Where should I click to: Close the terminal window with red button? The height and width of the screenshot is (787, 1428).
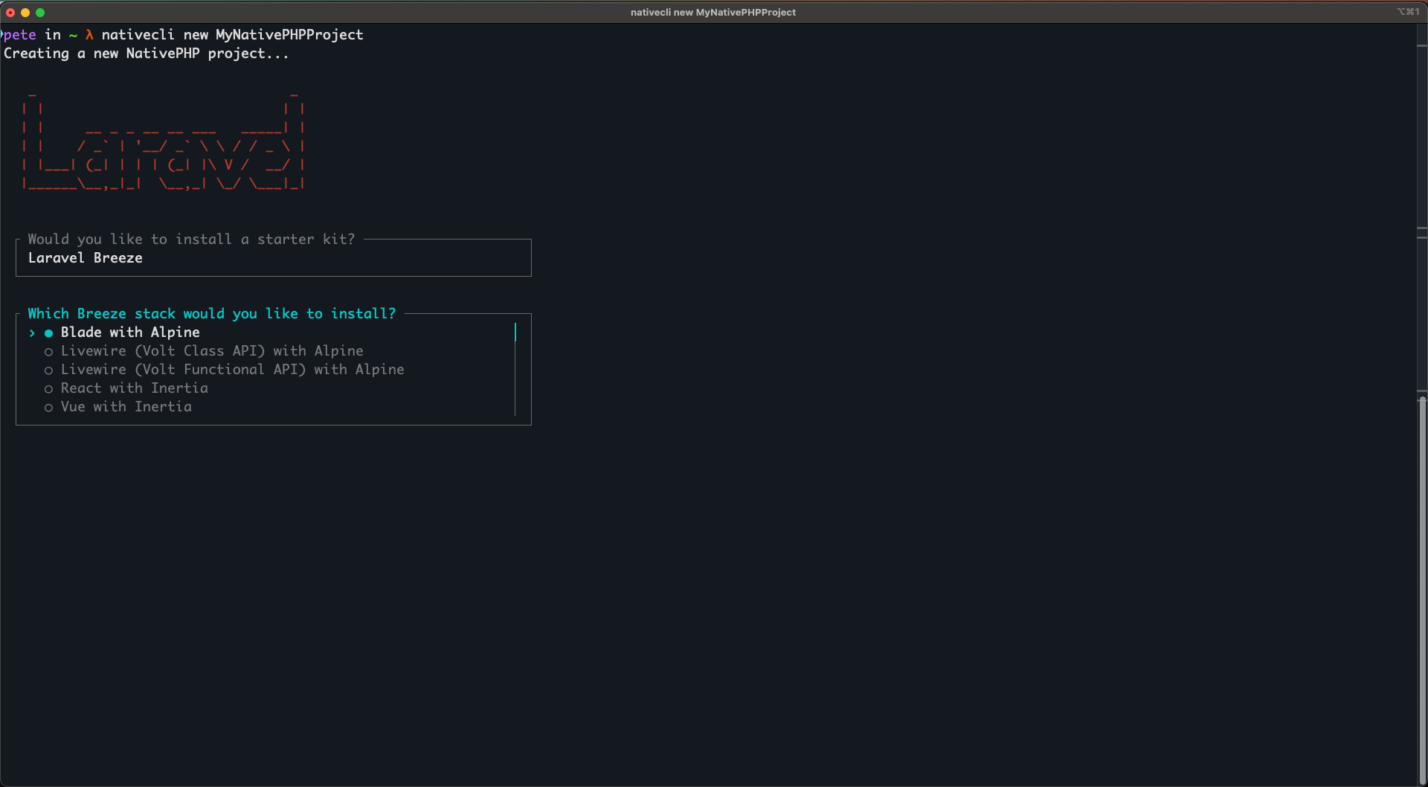[10, 12]
